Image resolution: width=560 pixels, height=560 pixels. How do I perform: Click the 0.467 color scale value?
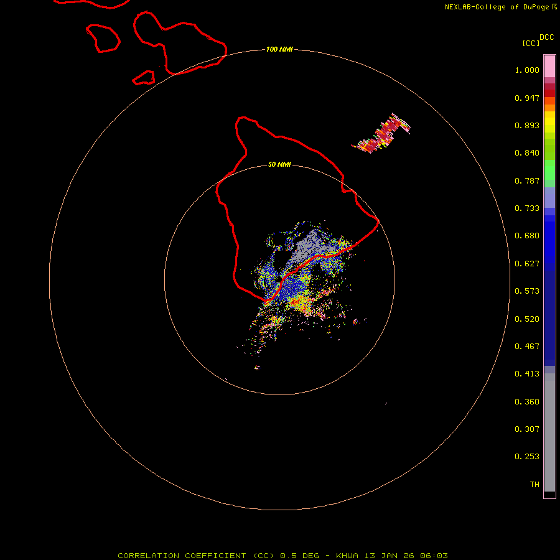coord(527,347)
